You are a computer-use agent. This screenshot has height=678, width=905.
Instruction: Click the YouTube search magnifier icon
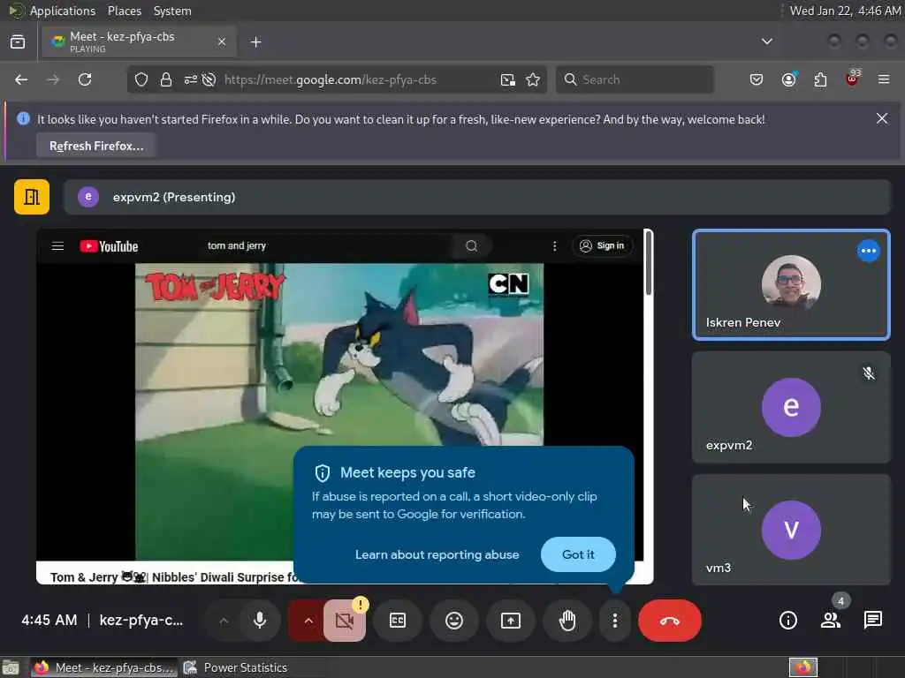click(x=472, y=246)
